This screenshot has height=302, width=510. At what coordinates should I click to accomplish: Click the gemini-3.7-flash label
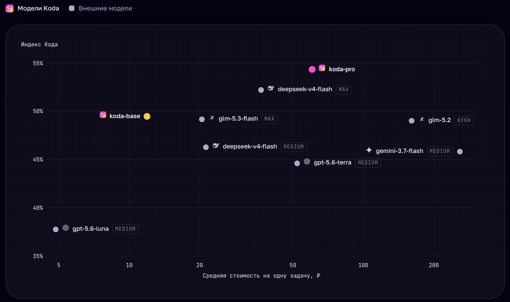tap(400, 151)
